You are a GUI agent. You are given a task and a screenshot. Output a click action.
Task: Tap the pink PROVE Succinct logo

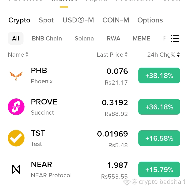point(16,107)
